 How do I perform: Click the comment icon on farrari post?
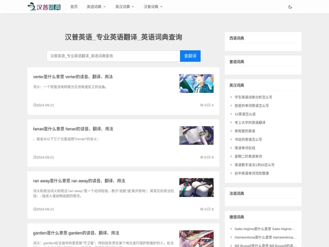pos(209,157)
